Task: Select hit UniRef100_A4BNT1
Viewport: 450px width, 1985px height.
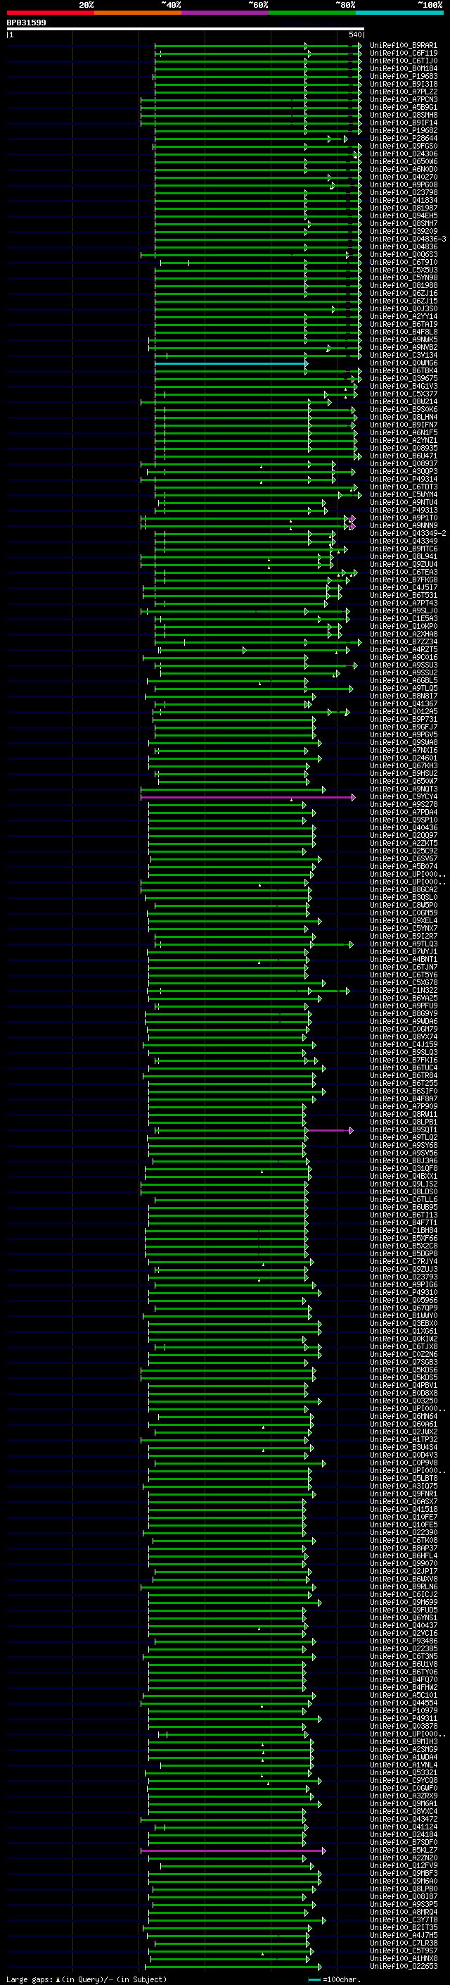Action: (404, 959)
